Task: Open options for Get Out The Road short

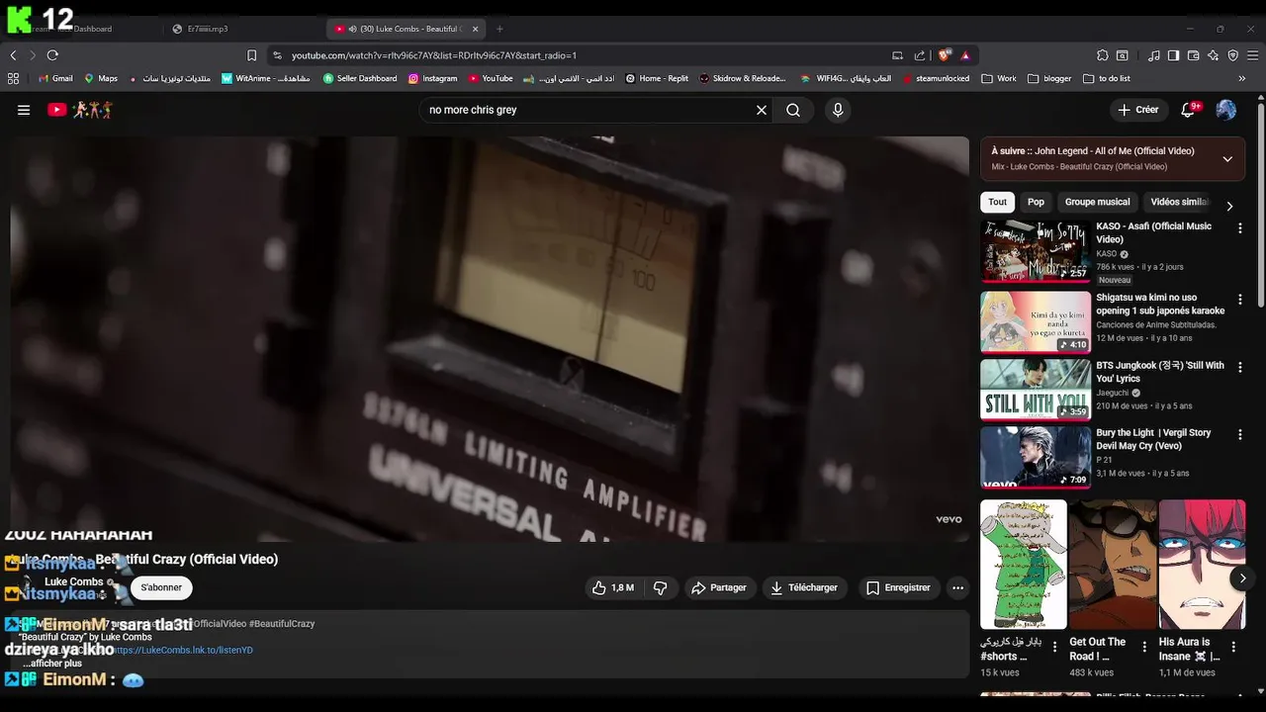Action: [x=1145, y=648]
